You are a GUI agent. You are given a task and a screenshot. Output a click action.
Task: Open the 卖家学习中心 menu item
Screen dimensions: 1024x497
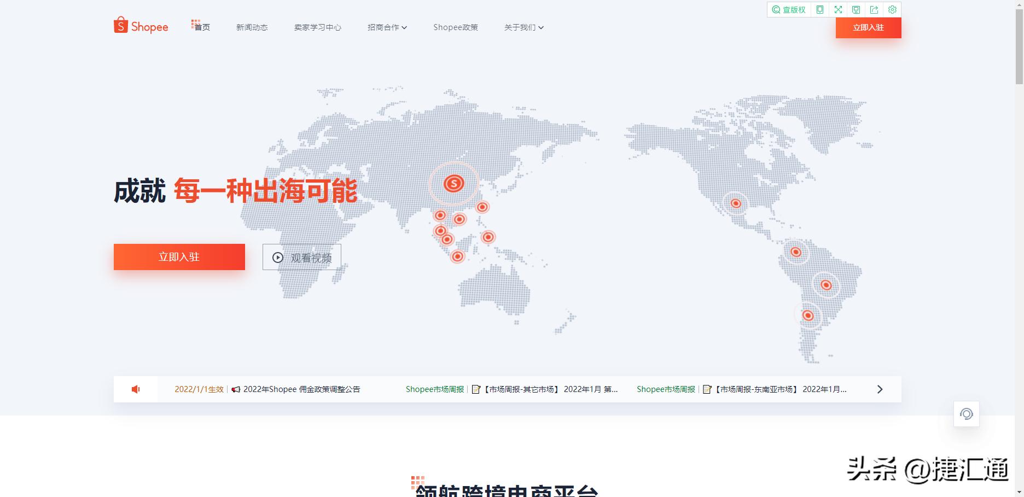[317, 27]
